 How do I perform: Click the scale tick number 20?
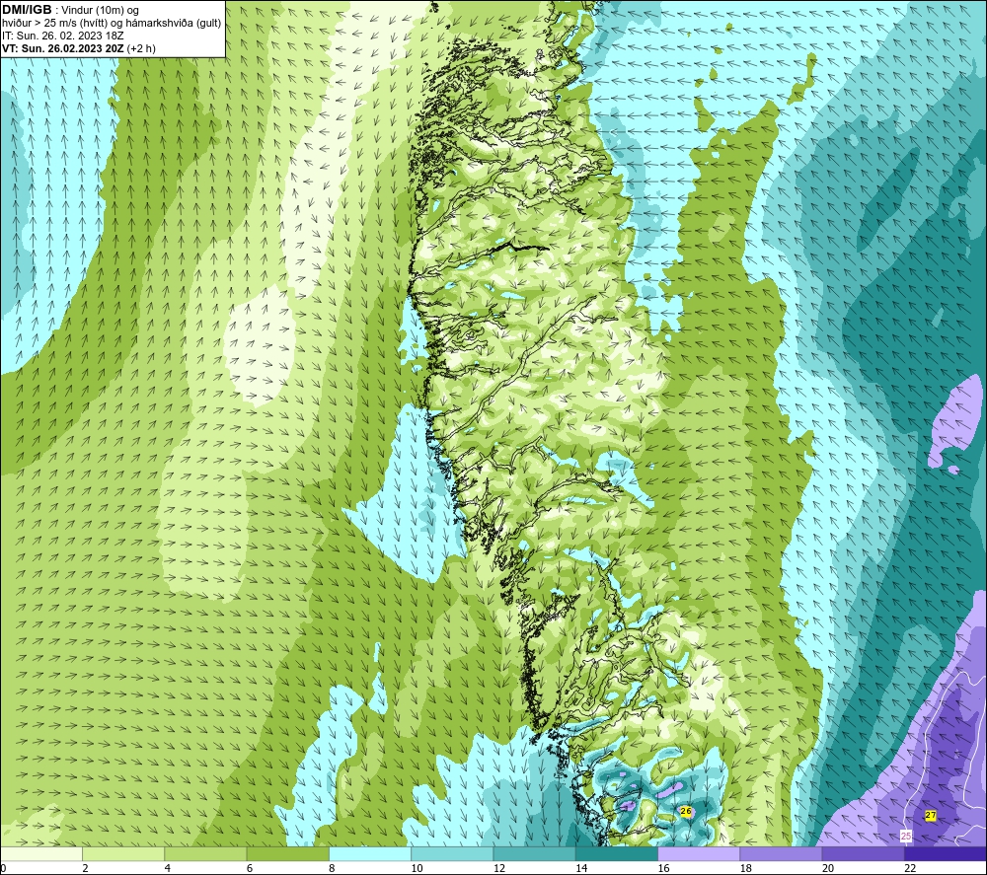point(828,868)
